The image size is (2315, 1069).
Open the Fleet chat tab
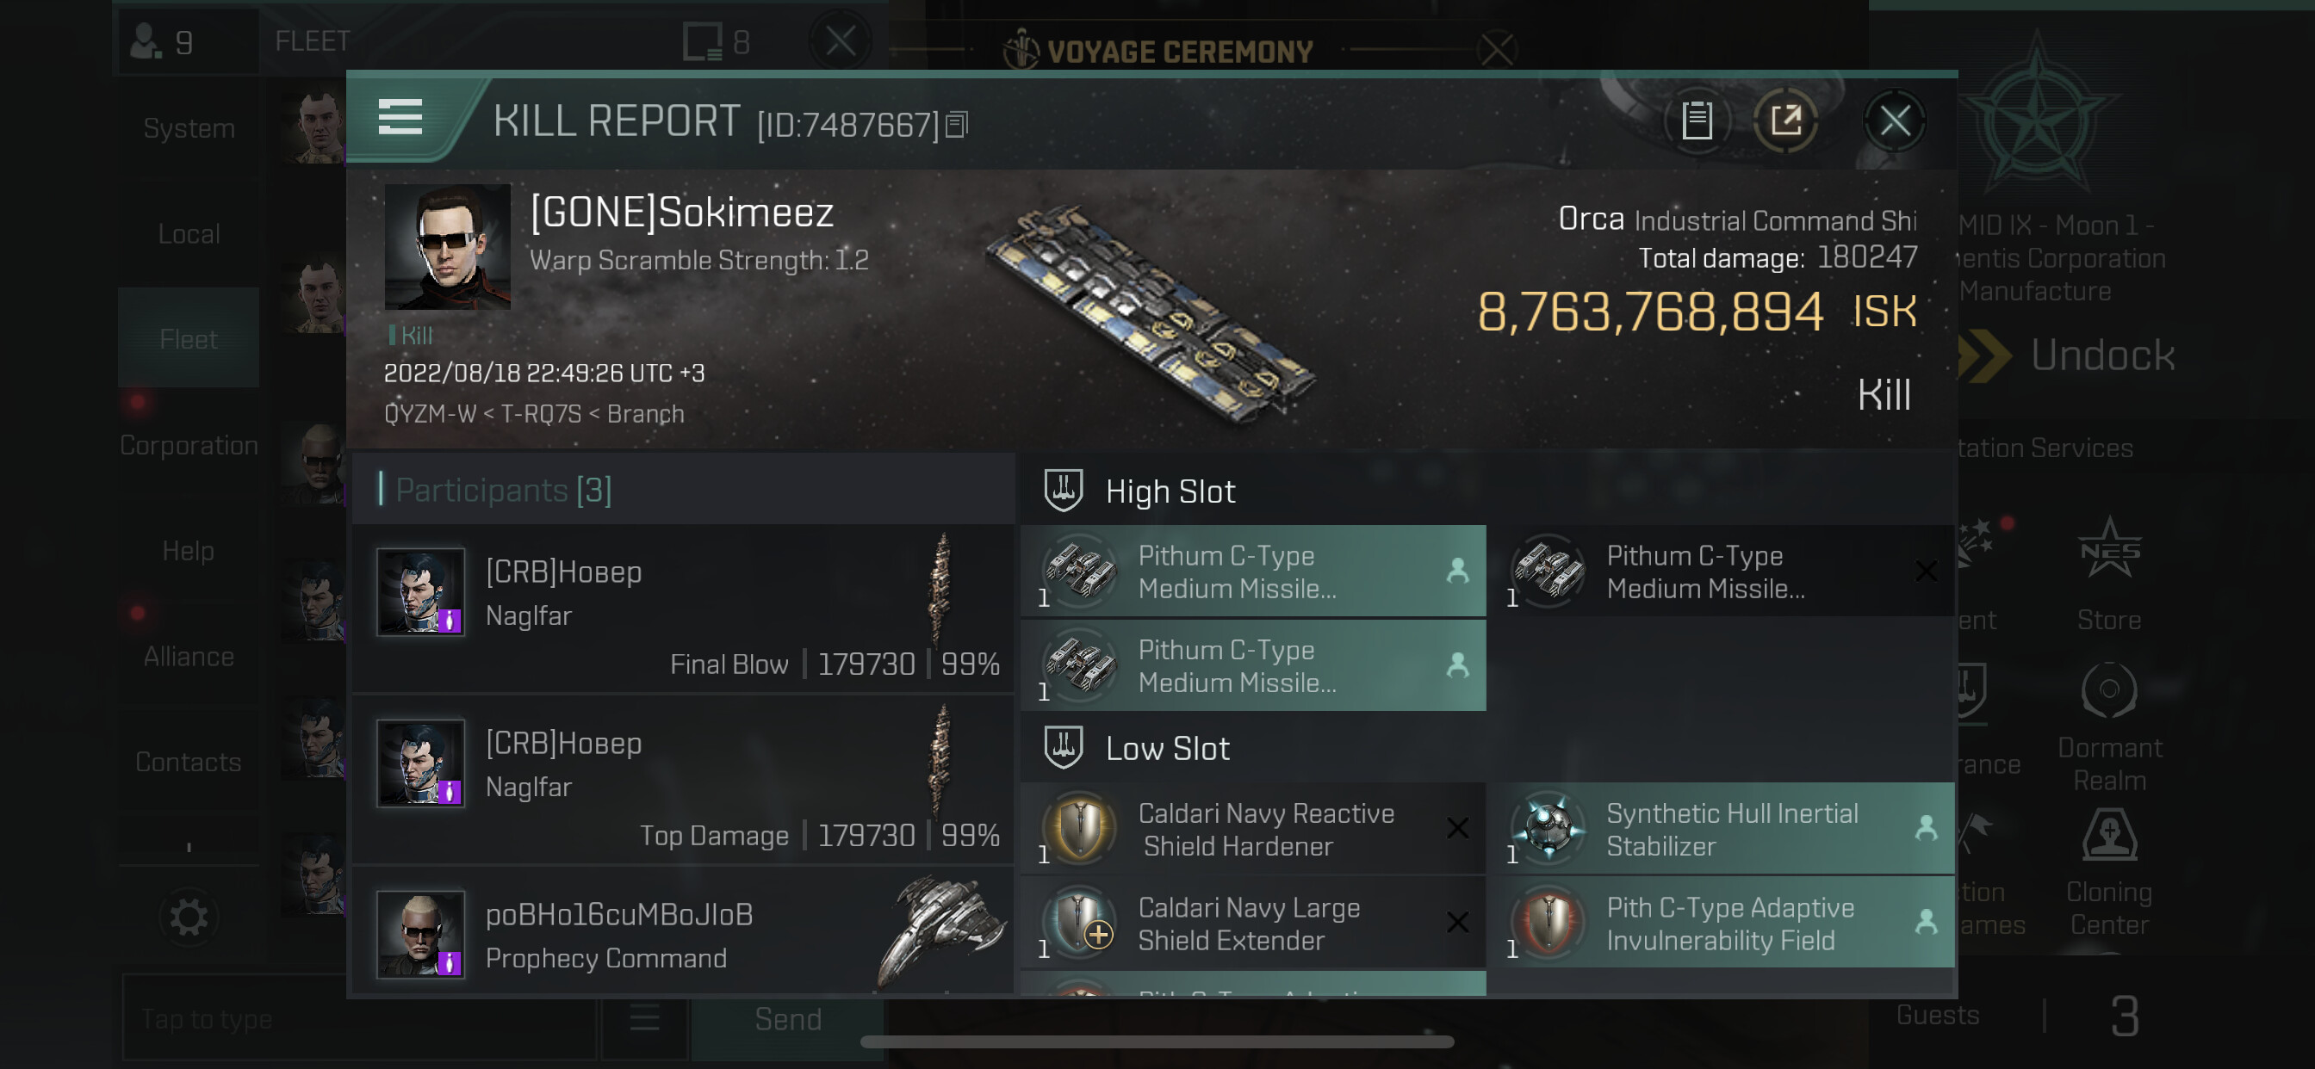(189, 338)
